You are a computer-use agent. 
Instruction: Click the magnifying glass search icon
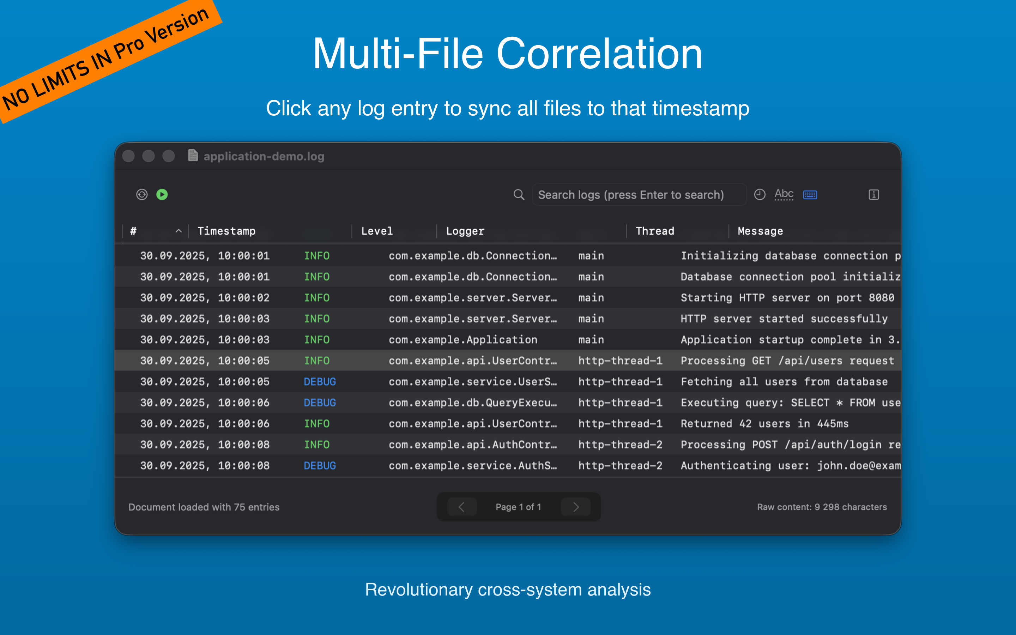(519, 194)
